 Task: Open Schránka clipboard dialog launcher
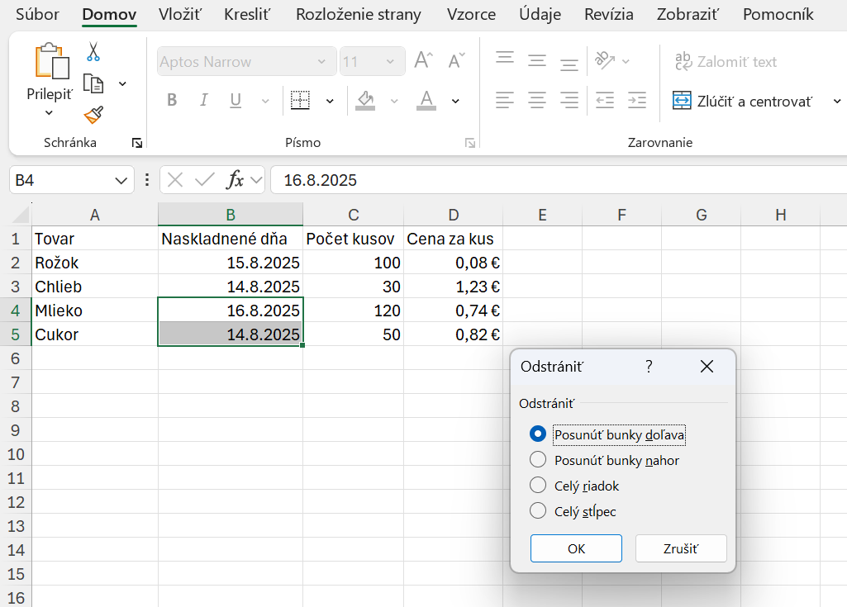tap(137, 143)
